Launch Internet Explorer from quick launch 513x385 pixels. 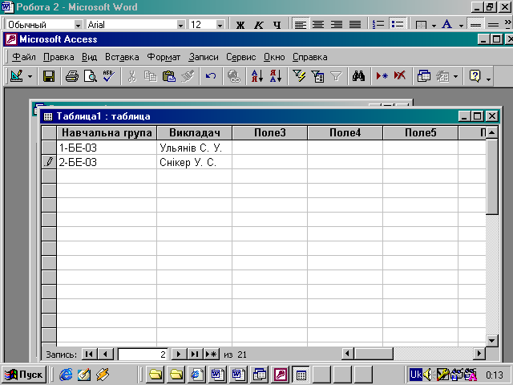click(66, 375)
